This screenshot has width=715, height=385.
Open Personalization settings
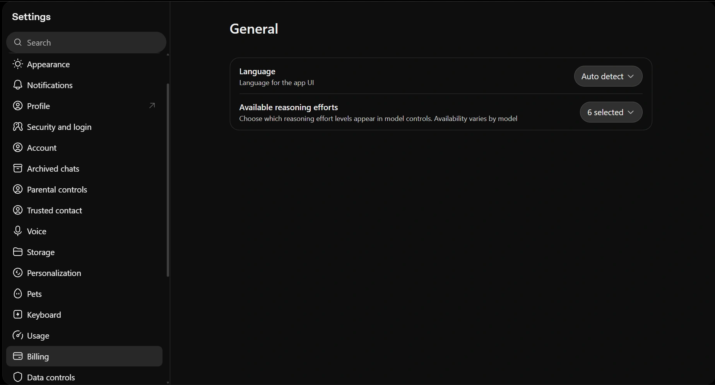click(84, 273)
